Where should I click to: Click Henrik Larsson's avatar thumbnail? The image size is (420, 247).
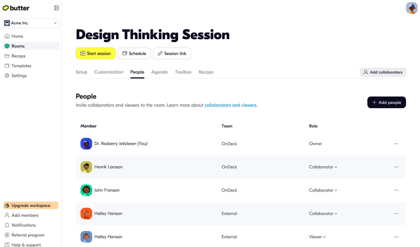point(86,167)
